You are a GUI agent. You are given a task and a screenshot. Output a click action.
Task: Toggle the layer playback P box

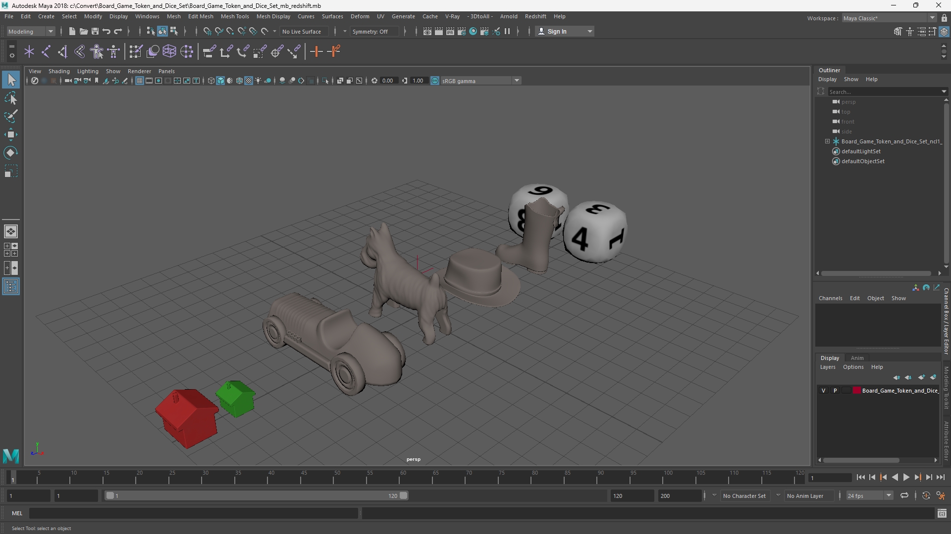835,391
